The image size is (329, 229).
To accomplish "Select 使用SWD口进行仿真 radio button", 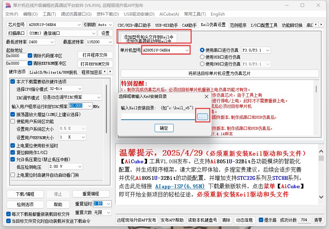I will [202, 64].
